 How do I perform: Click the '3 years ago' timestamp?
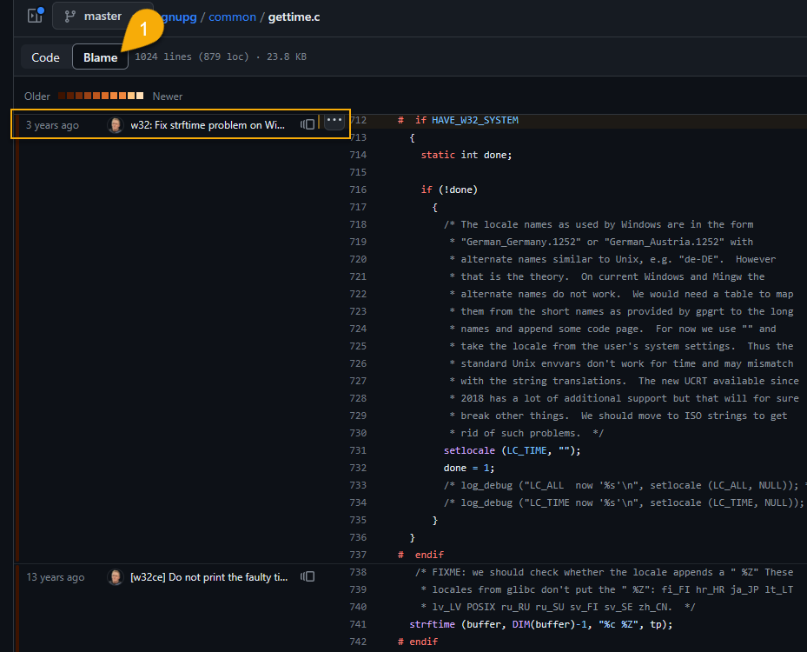[52, 125]
